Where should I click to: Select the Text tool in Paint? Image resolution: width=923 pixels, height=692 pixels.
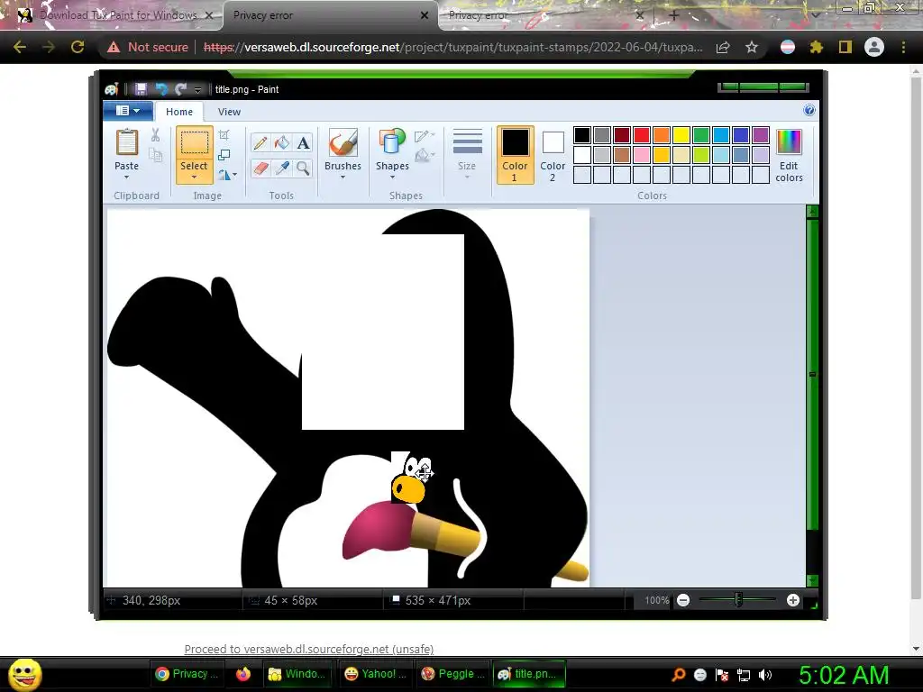(303, 143)
